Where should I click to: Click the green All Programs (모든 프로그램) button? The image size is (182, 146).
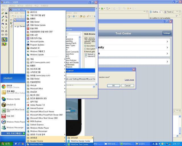click(13, 133)
